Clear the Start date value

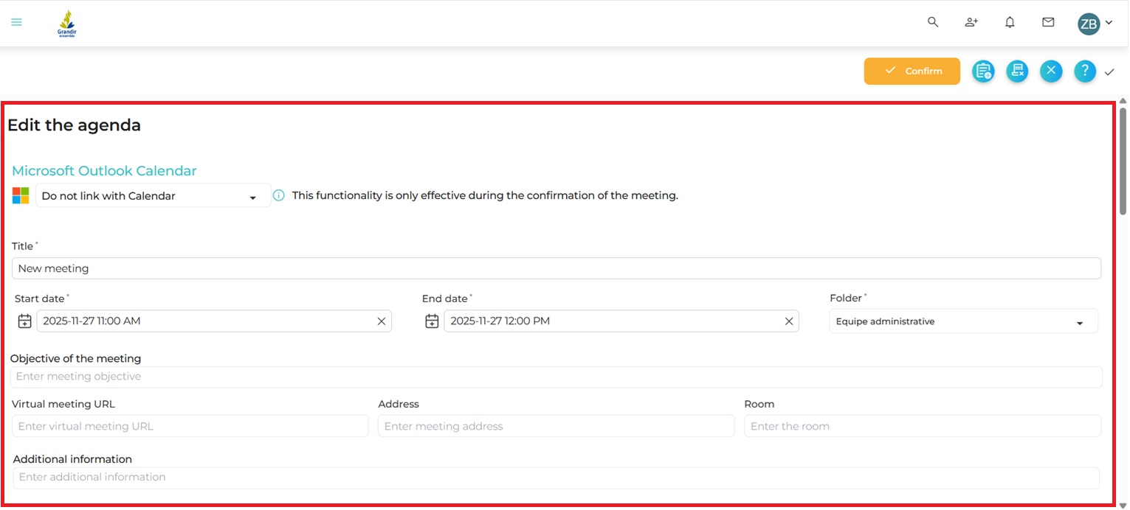pyautogui.click(x=382, y=321)
